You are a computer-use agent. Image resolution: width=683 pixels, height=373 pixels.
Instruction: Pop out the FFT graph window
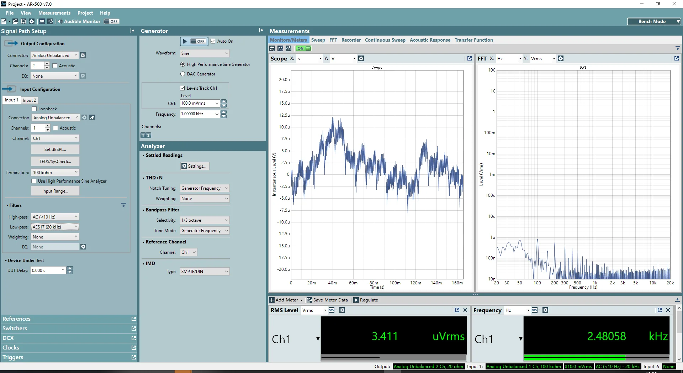click(677, 58)
